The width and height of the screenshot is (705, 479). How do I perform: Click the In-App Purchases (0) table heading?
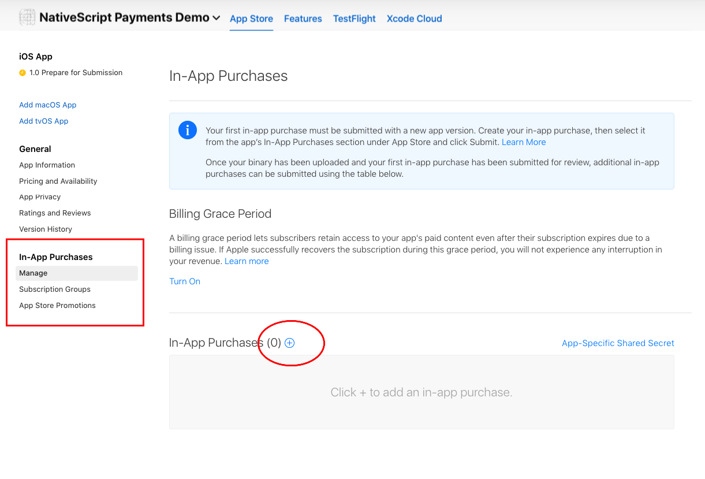point(225,343)
